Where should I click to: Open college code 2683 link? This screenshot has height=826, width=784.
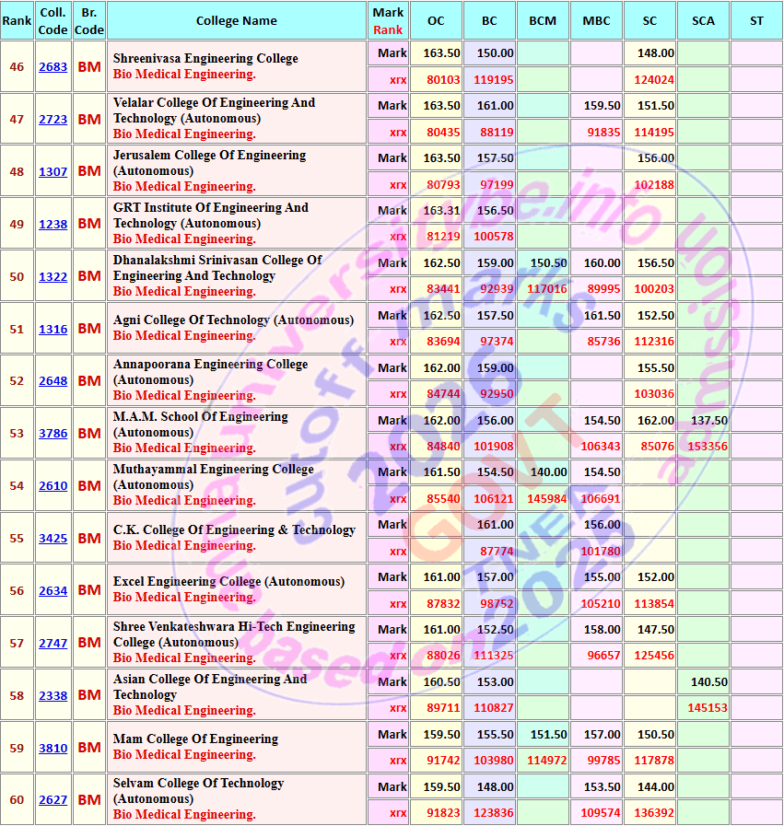coord(53,67)
